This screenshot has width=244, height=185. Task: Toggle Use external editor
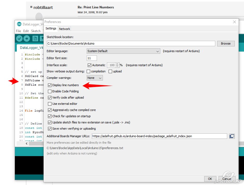tap(50, 104)
